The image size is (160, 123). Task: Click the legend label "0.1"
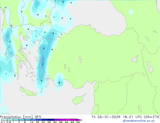3,122
